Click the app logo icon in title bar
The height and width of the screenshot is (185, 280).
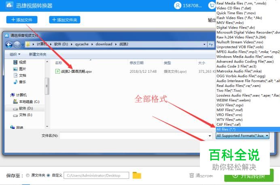coord(9,5)
